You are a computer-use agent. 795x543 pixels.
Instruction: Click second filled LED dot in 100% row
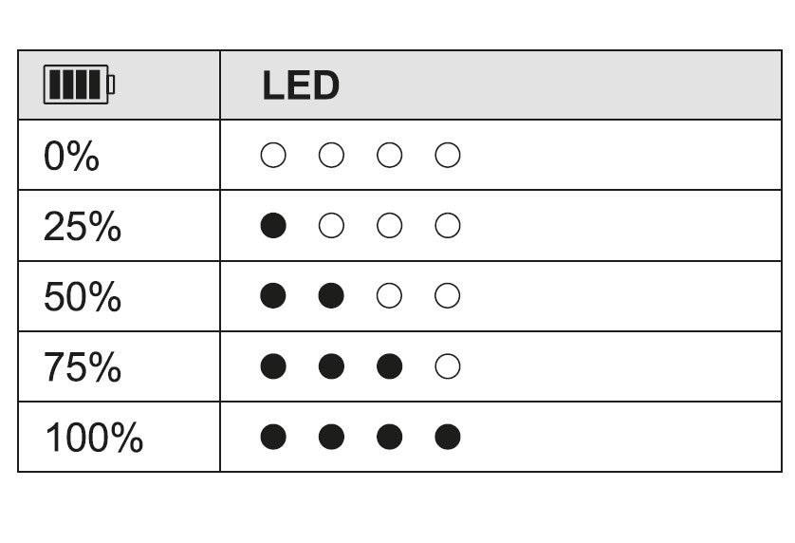pos(331,437)
